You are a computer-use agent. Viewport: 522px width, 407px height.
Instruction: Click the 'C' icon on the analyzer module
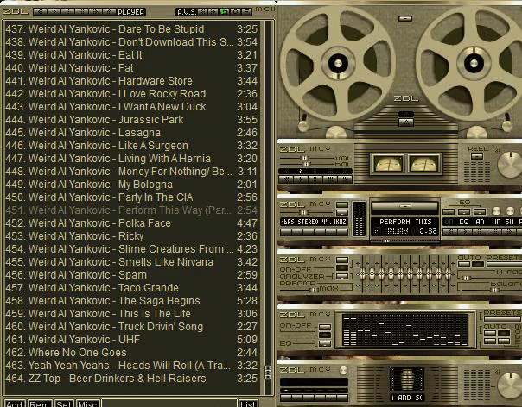click(321, 314)
